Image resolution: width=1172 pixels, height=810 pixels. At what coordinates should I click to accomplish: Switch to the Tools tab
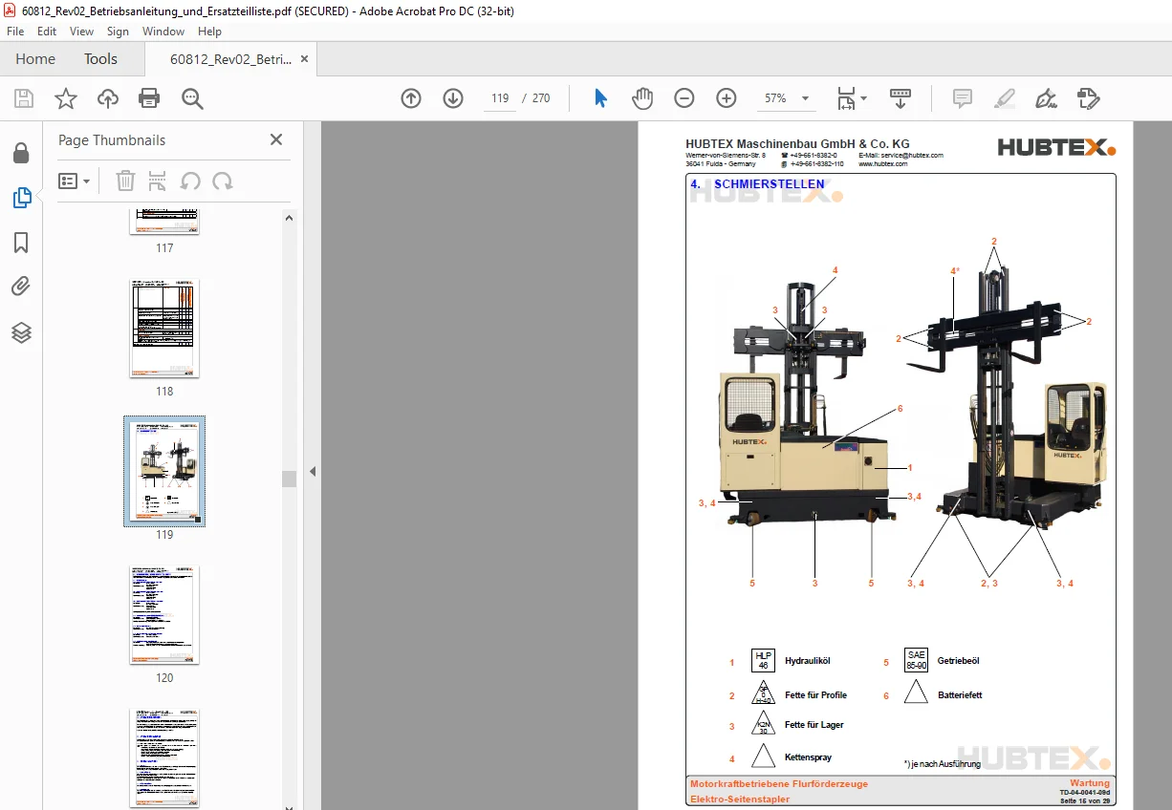click(100, 59)
